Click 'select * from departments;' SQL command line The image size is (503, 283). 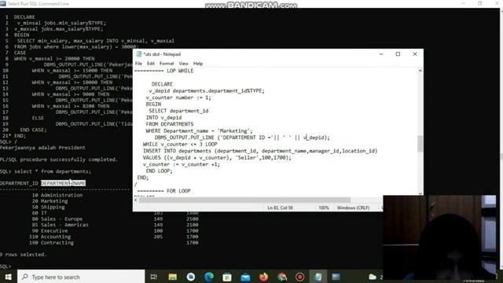pos(53,171)
